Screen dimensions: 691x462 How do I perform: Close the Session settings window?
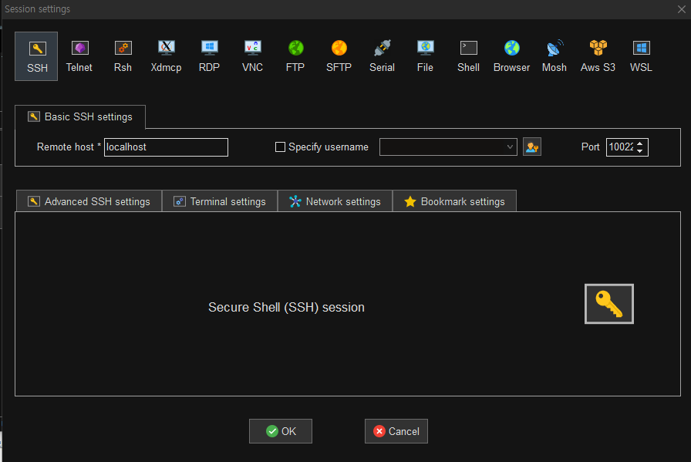681,9
